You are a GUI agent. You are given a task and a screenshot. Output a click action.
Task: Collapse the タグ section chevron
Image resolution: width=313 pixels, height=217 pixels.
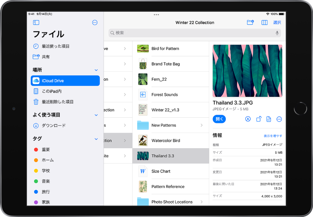pyautogui.click(x=96, y=139)
